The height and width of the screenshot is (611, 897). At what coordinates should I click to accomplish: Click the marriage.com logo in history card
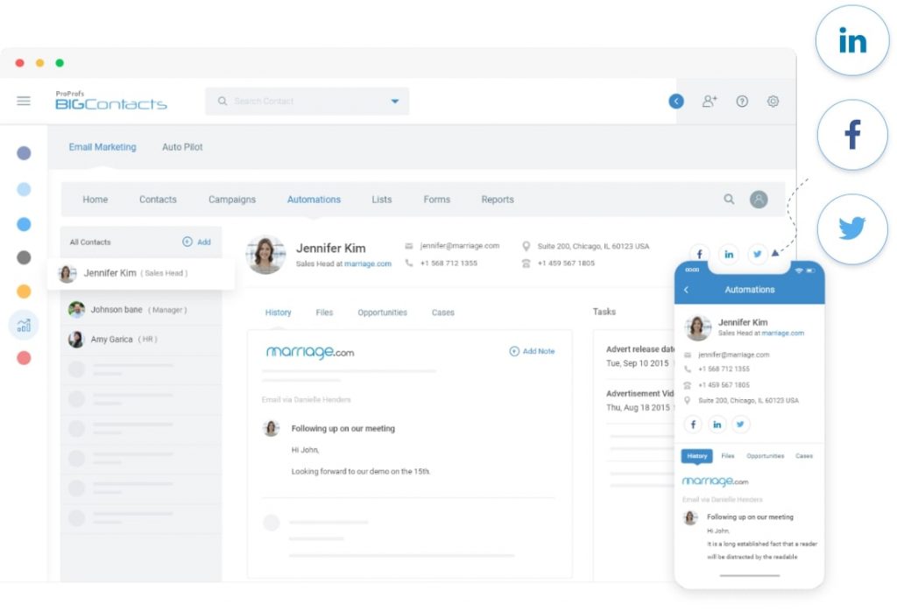coord(310,352)
